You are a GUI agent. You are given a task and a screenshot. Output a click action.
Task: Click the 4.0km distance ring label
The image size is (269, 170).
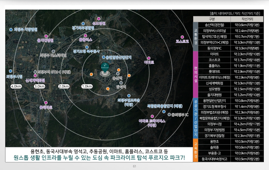coord(16,86)
